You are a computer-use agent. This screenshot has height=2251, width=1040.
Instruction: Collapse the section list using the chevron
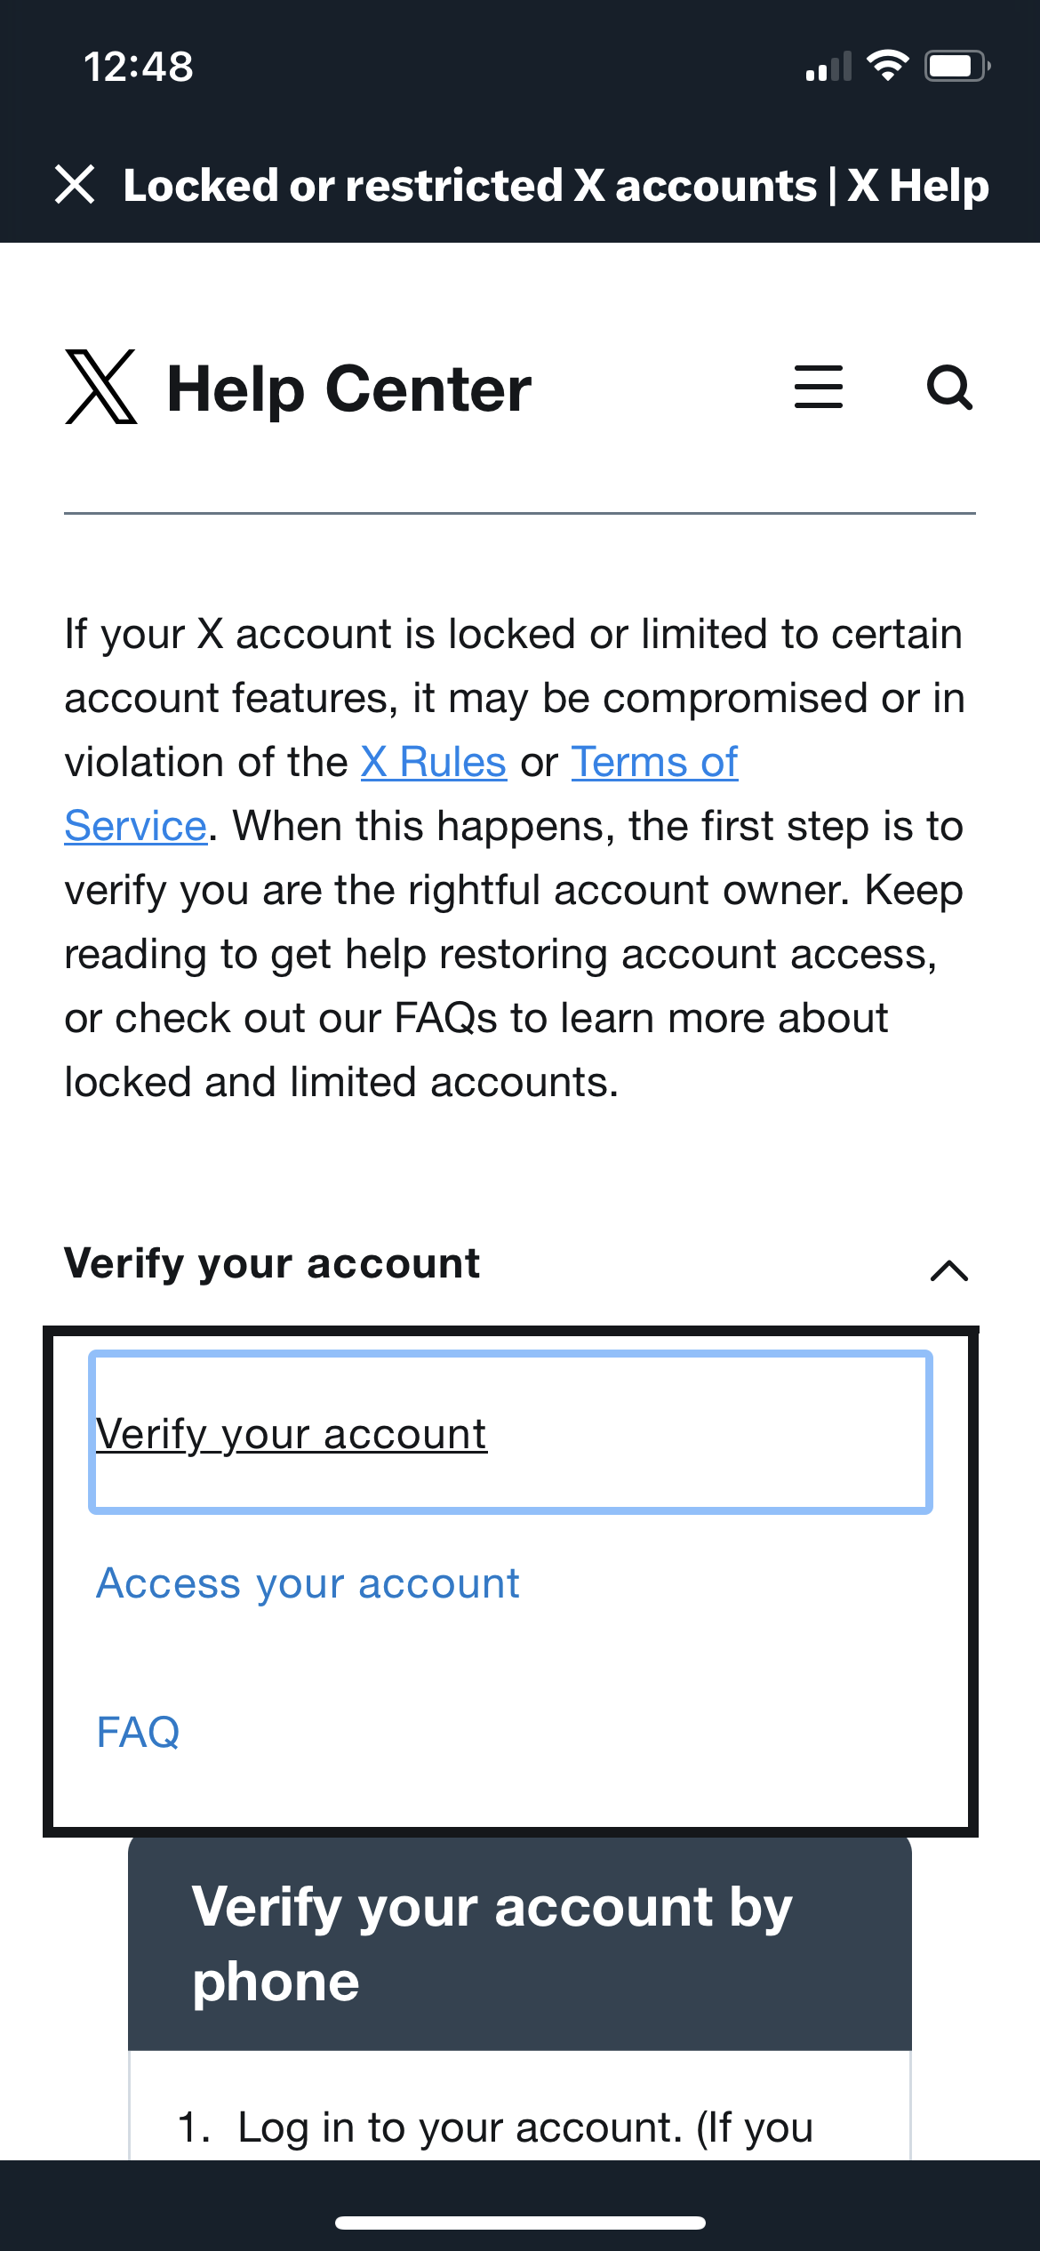coord(948,1270)
